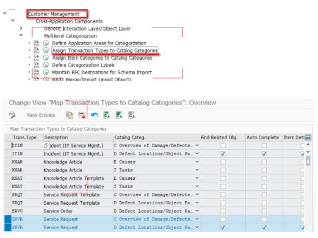The height and width of the screenshot is (238, 318).
Task: Open catalog category dropdown for KNAT Causes row
Action: pyautogui.click(x=197, y=178)
